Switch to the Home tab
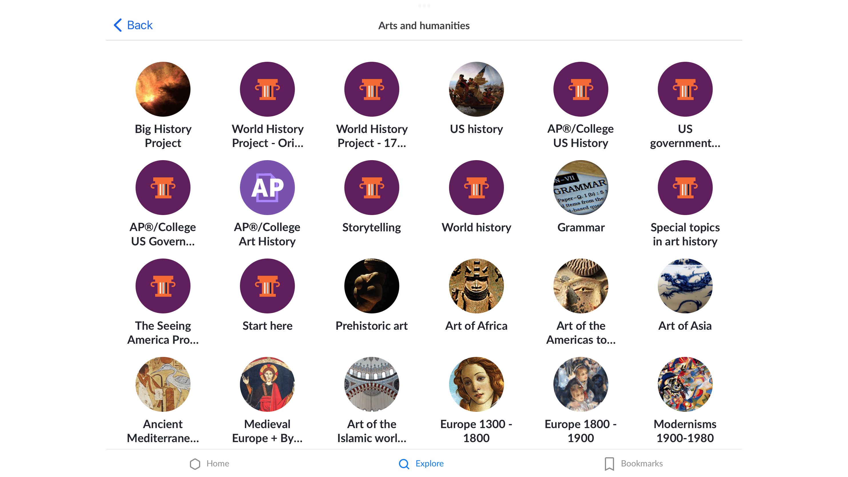This screenshot has width=848, height=477. (x=209, y=464)
